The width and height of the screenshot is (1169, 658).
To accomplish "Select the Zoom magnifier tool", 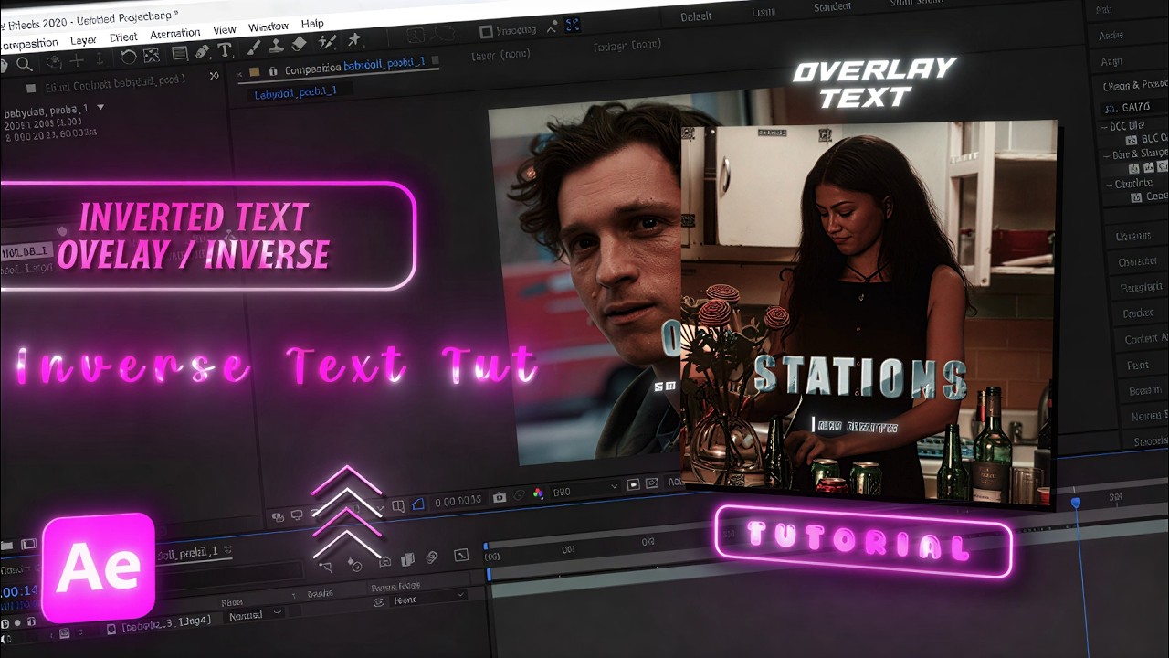I will pyautogui.click(x=25, y=63).
